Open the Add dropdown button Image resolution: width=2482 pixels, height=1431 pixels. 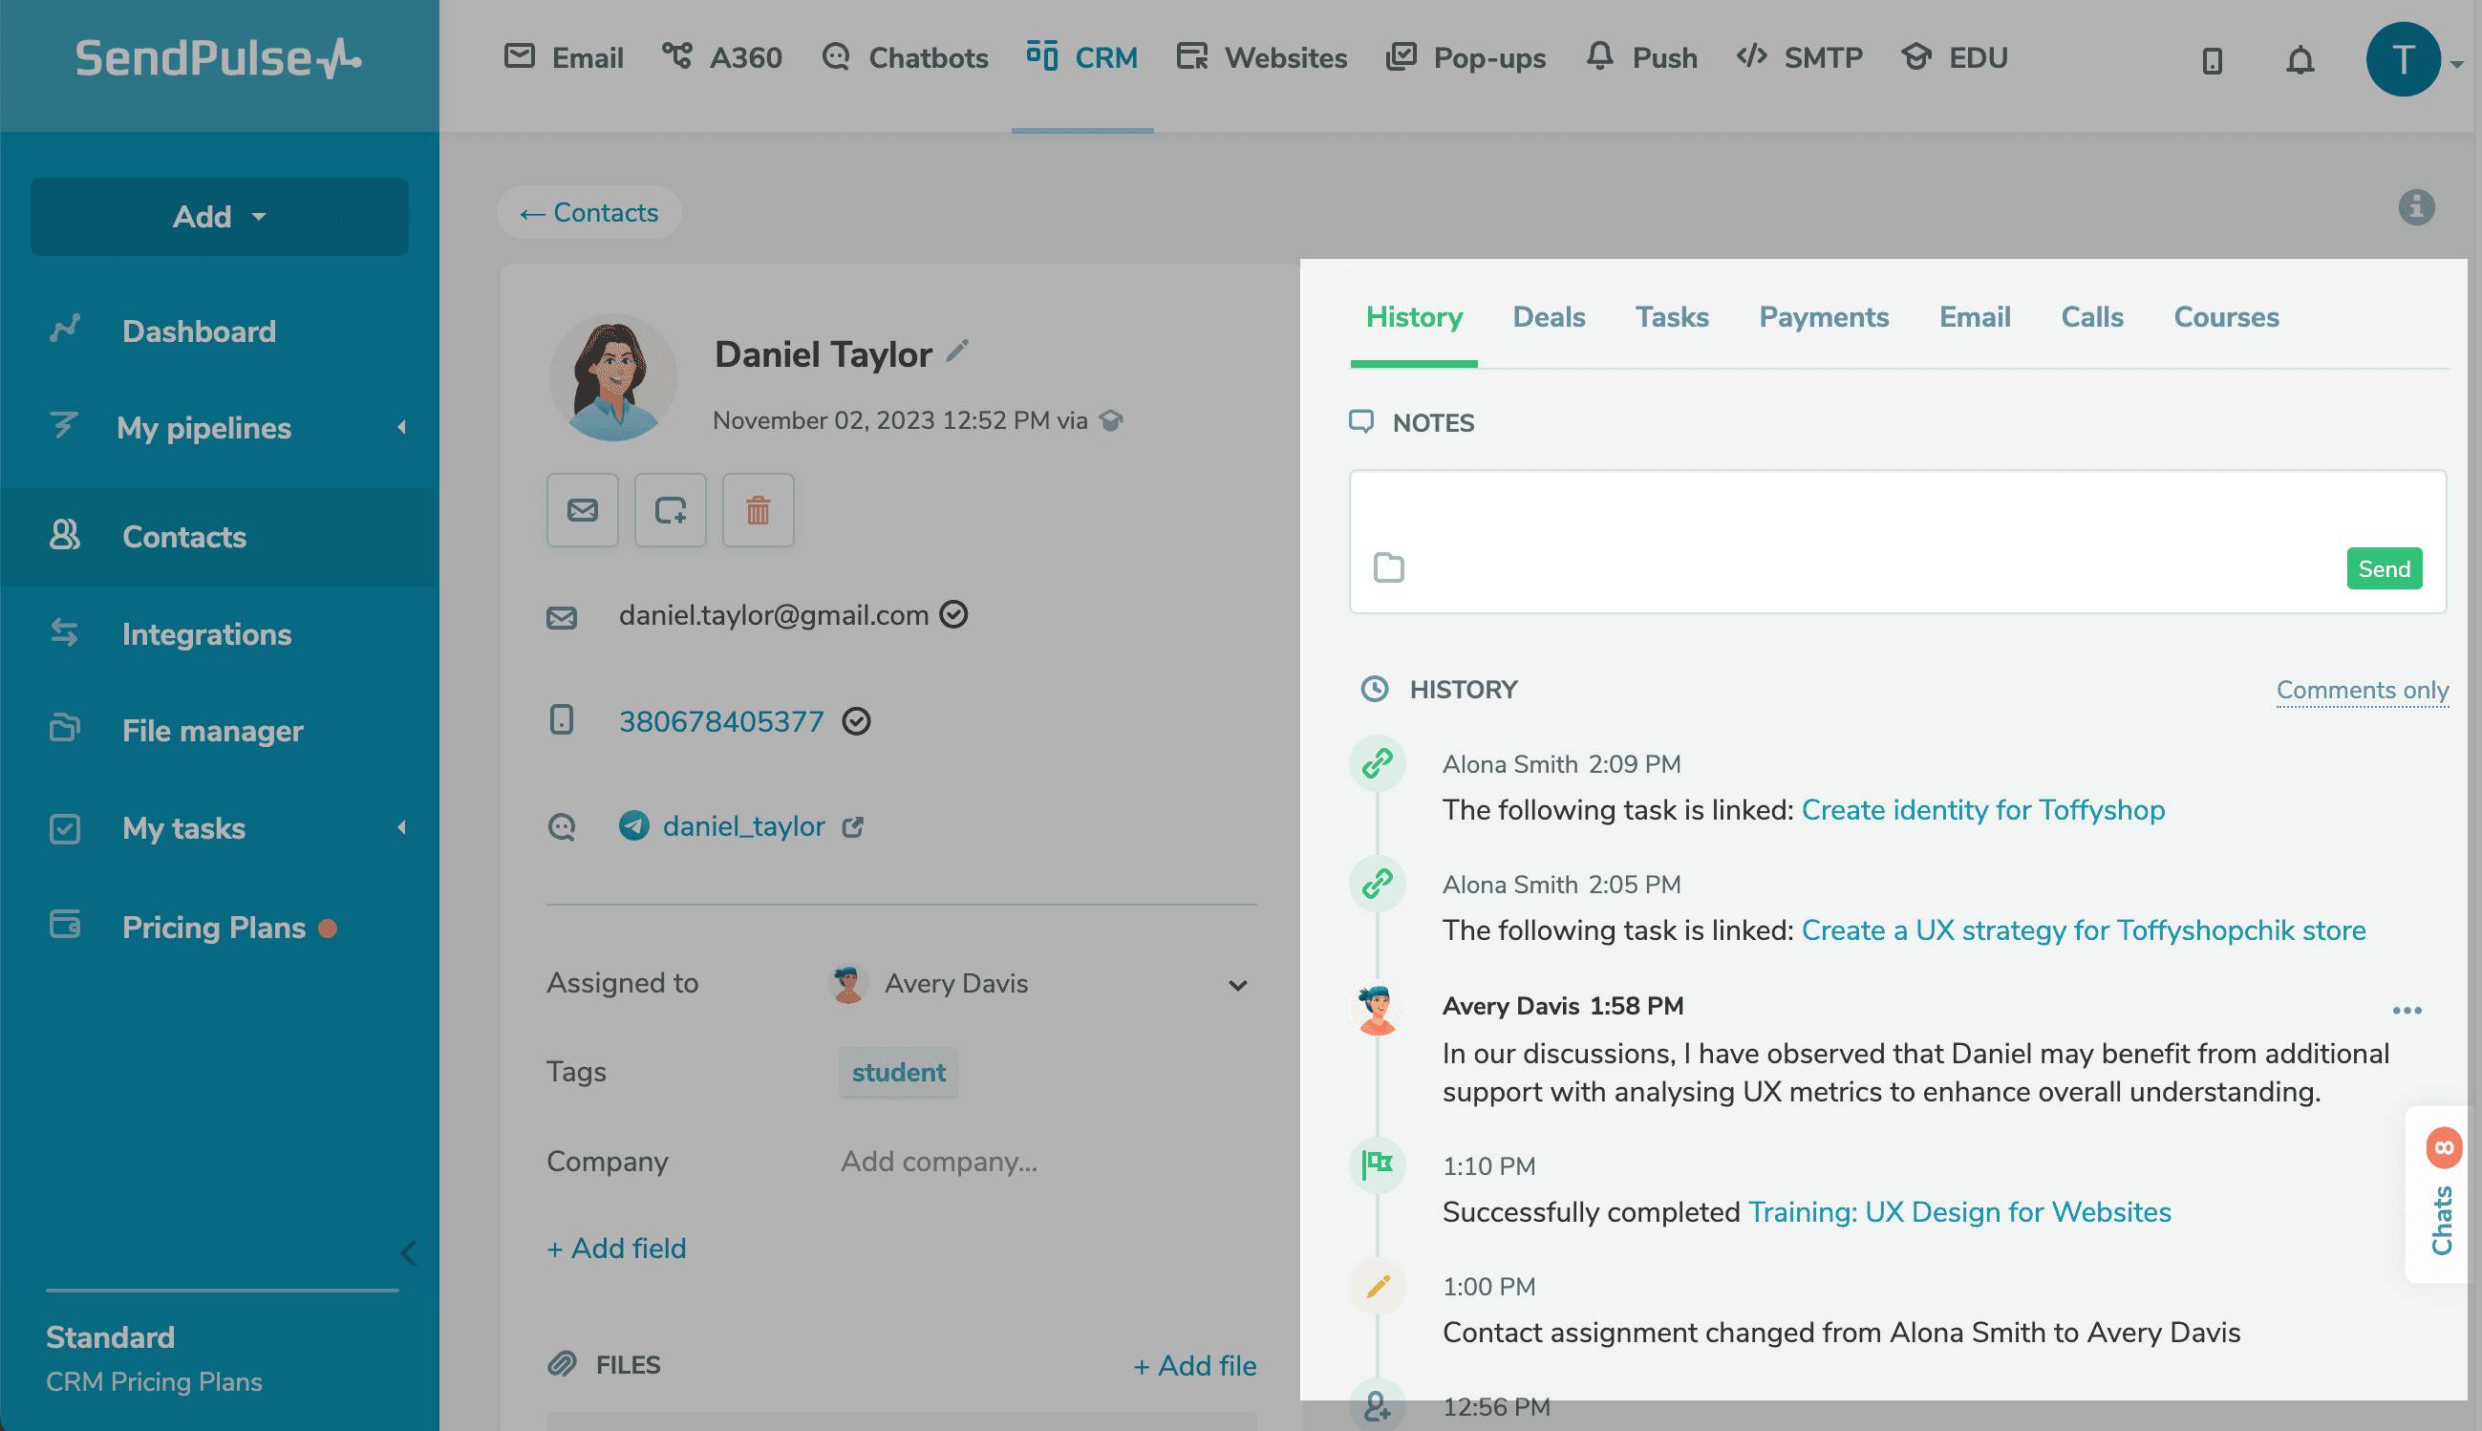pos(219,216)
